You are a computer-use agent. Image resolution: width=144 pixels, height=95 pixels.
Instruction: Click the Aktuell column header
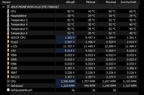(x=66, y=2)
